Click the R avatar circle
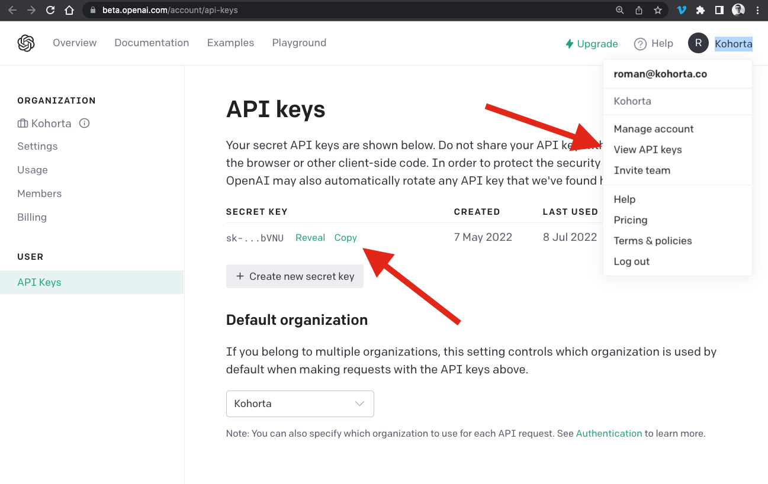The image size is (768, 484). [x=698, y=43]
